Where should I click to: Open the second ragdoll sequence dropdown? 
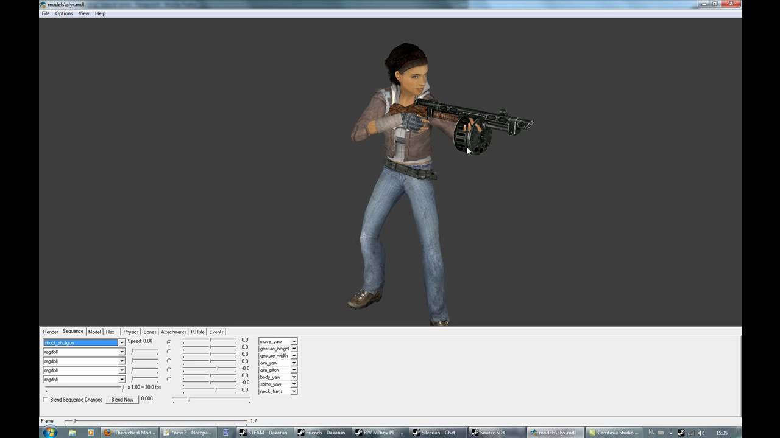tap(121, 352)
